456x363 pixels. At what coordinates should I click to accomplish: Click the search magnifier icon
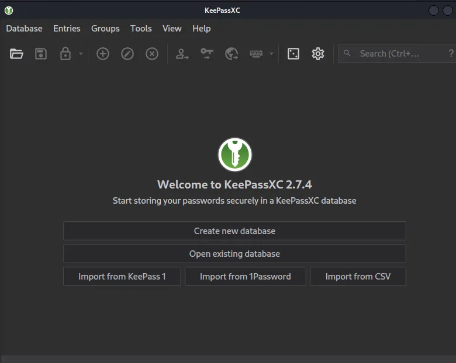[347, 53]
